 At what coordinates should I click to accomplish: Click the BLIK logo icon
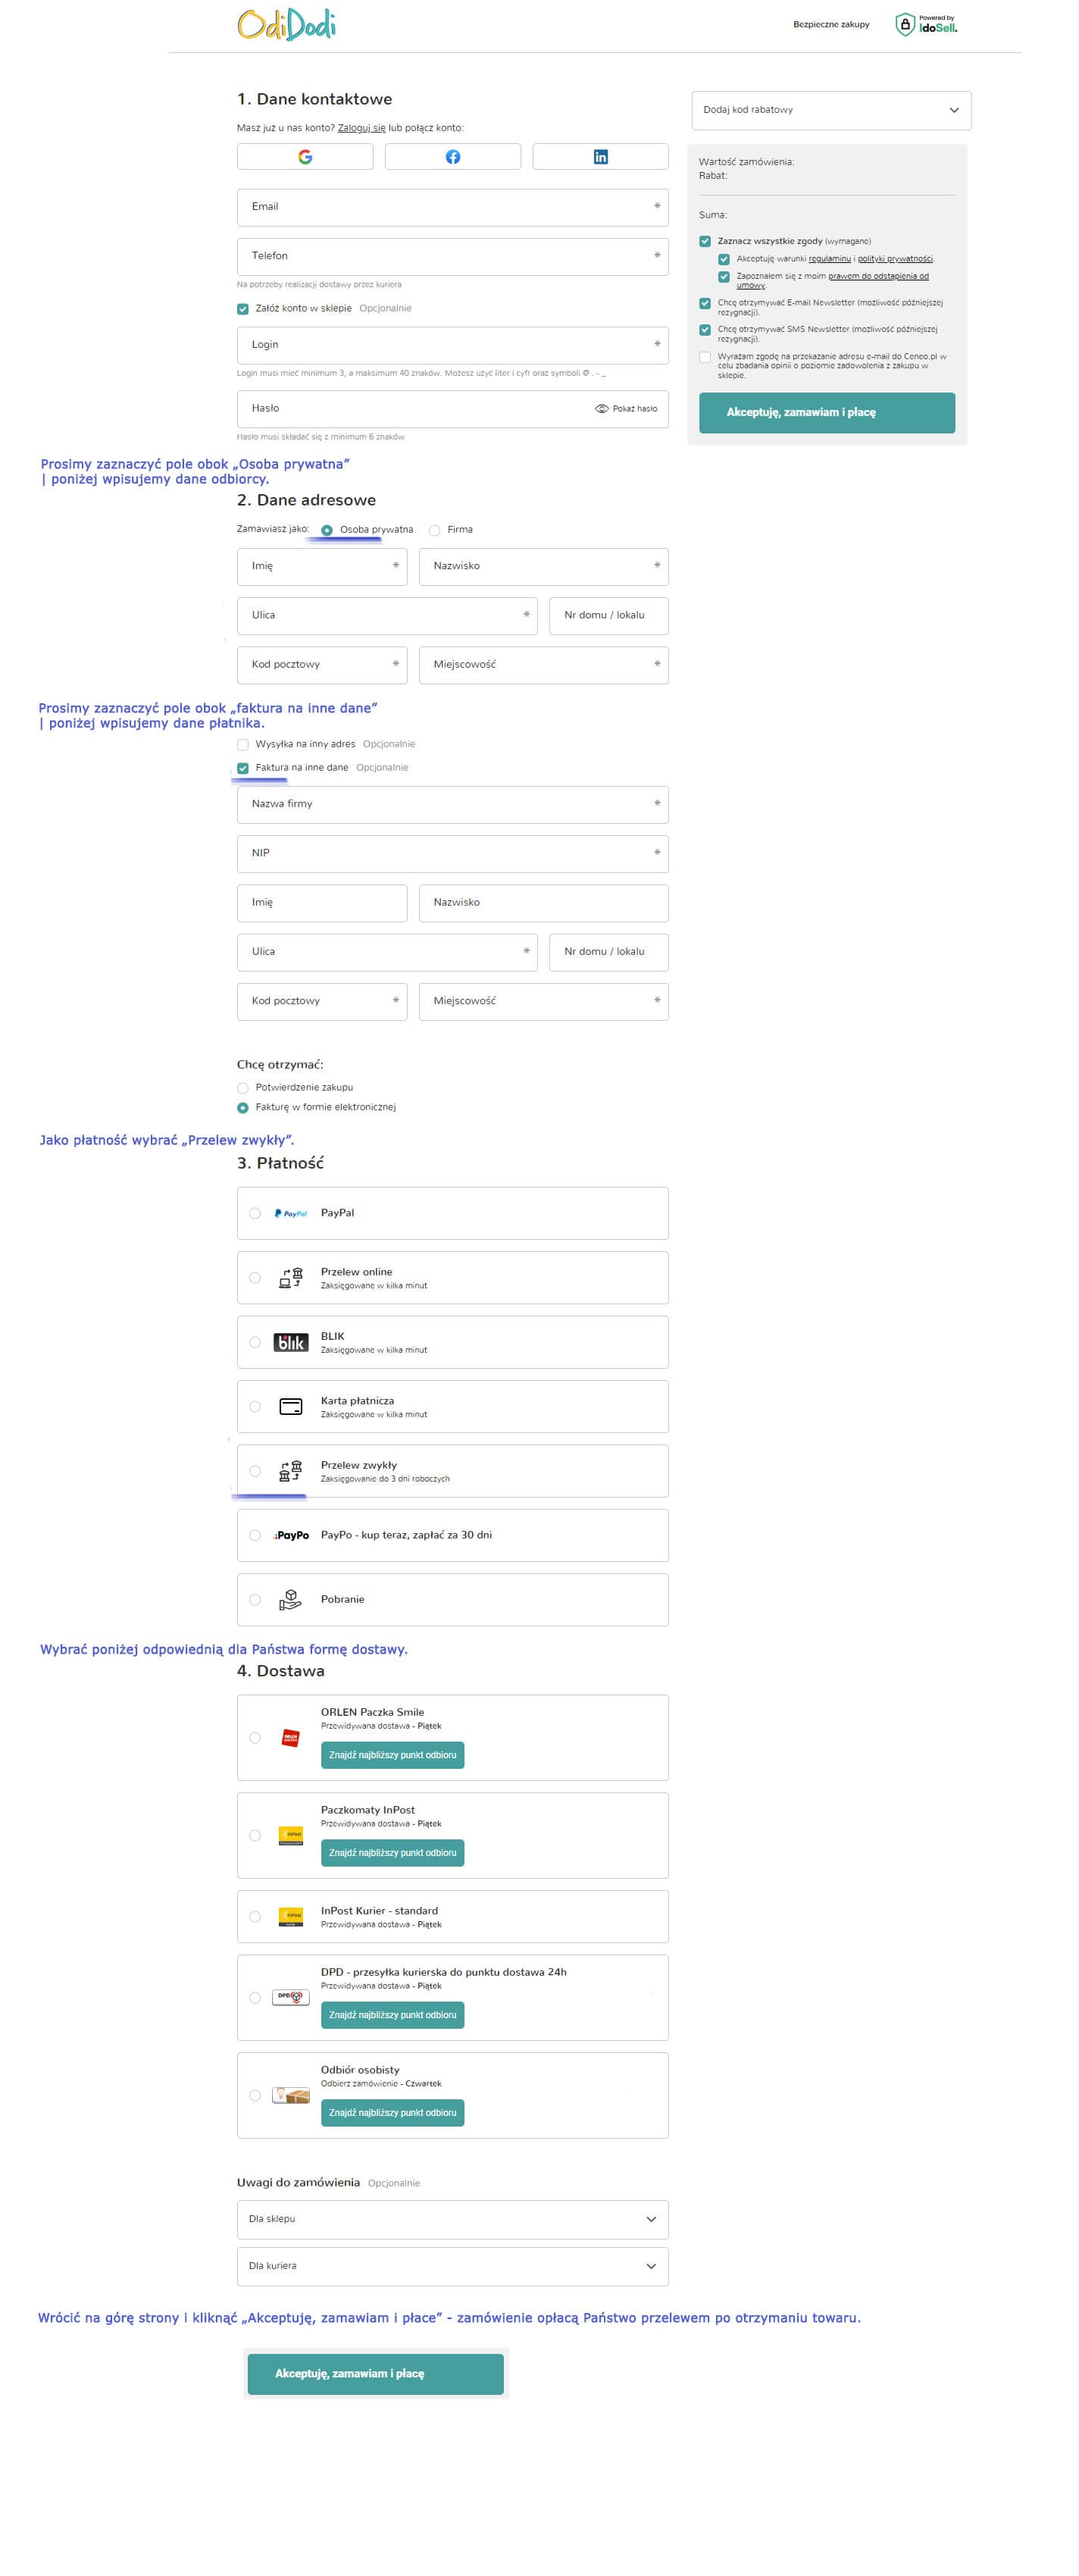pyautogui.click(x=291, y=1342)
